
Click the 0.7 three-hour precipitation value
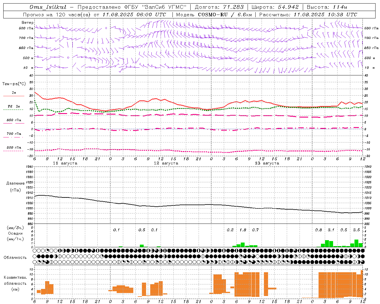click(255, 230)
